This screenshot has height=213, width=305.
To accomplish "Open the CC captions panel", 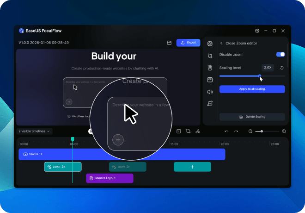I will 210,80.
